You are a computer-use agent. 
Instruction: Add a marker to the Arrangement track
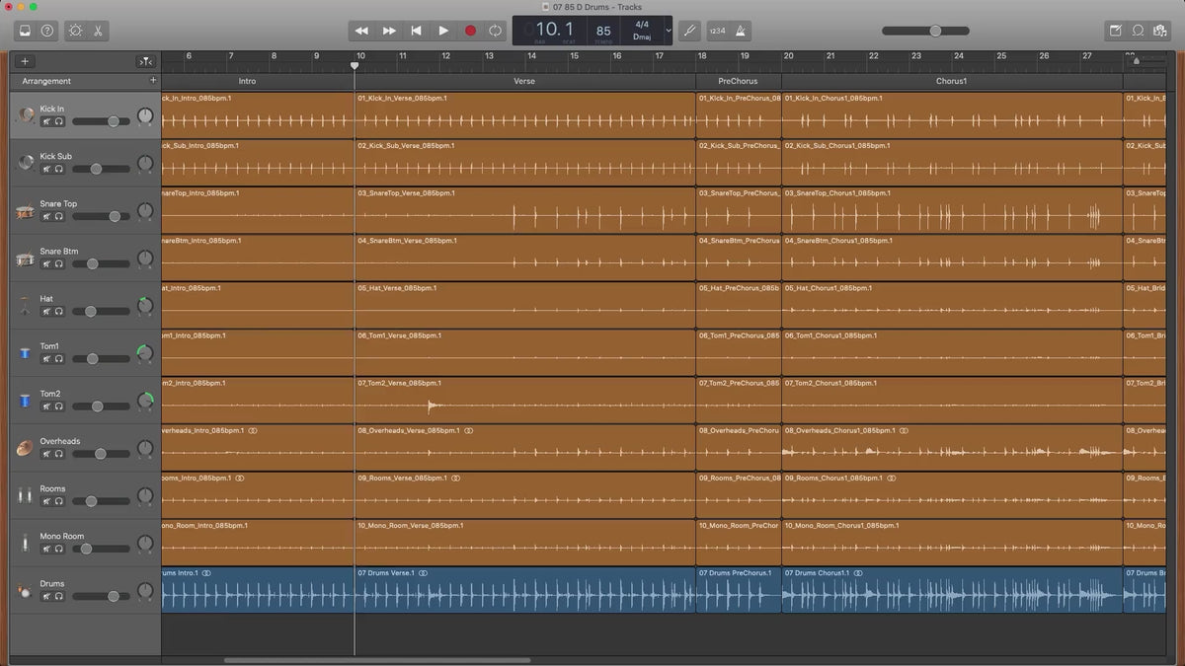(152, 80)
